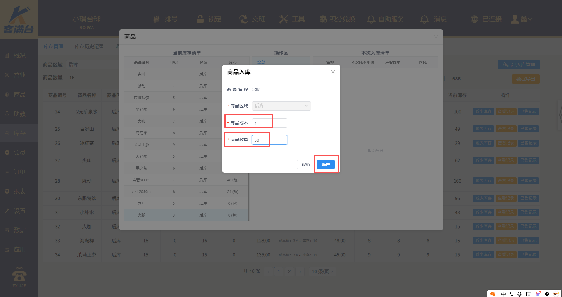Click the 积分兑换 coins icon
The image size is (562, 297).
[x=323, y=19]
